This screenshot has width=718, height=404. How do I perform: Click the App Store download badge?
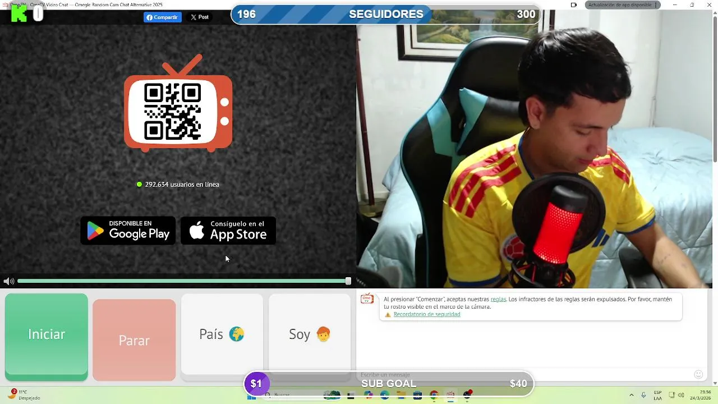228,231
